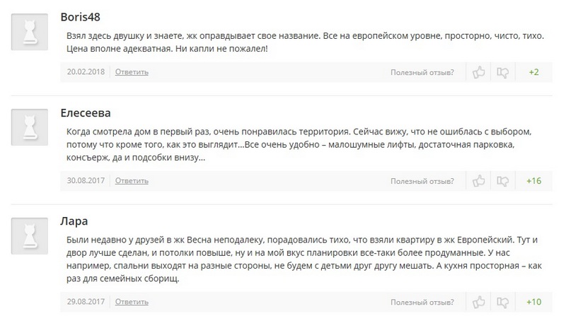Like Boris48's review with thumbs up

coord(479,73)
